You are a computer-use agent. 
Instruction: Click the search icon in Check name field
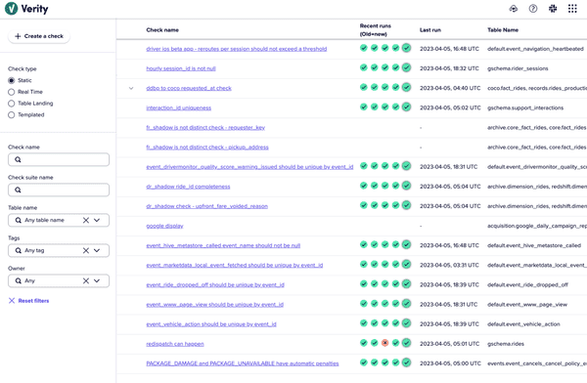(x=18, y=159)
